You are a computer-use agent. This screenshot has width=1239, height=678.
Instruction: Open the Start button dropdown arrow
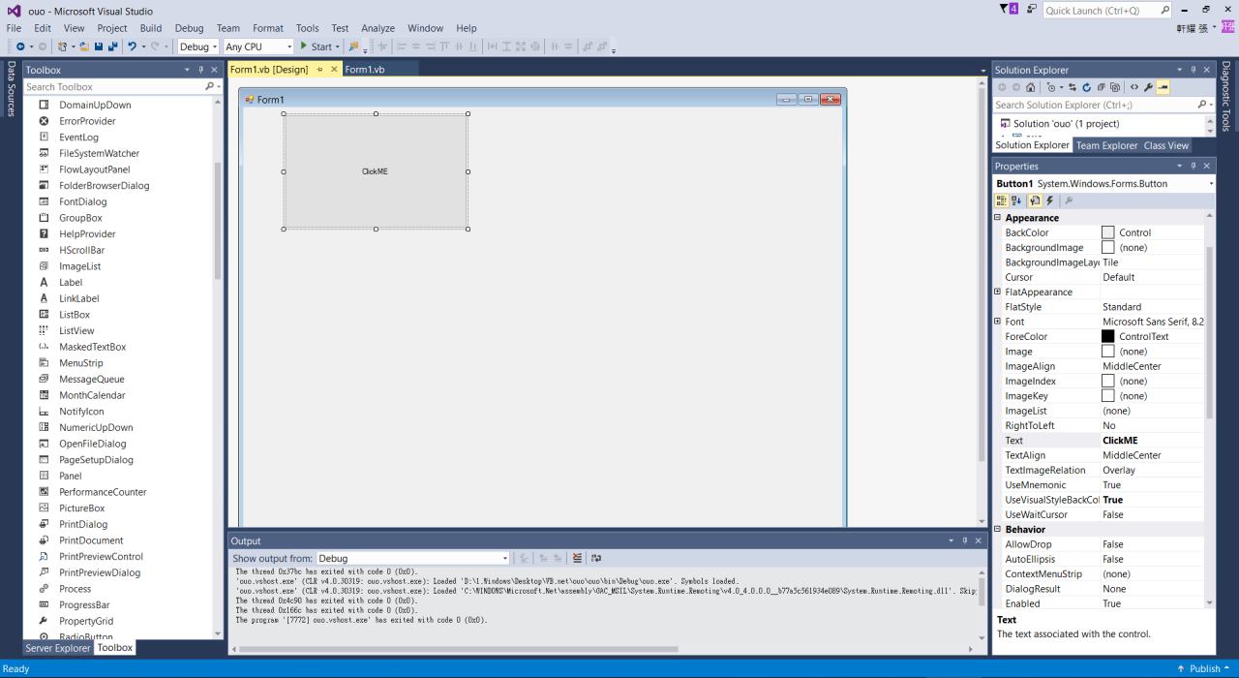click(338, 46)
